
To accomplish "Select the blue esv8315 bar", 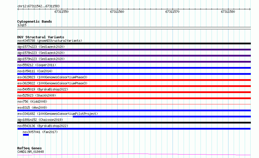I will click(134, 110).
